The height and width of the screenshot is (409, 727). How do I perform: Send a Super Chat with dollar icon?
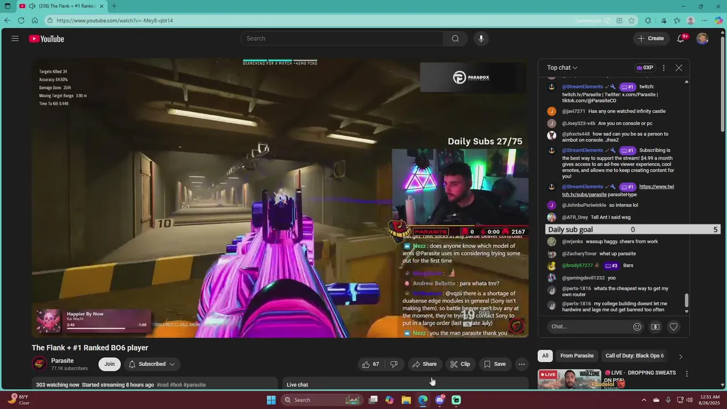(655, 327)
